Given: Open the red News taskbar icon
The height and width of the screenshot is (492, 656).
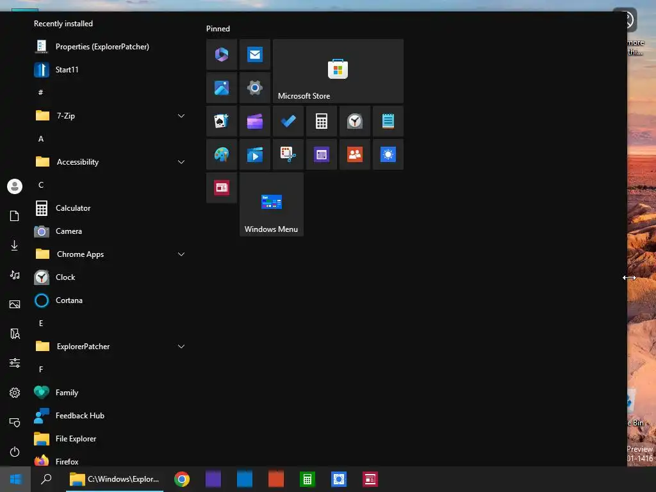Looking at the screenshot, I should (x=370, y=479).
